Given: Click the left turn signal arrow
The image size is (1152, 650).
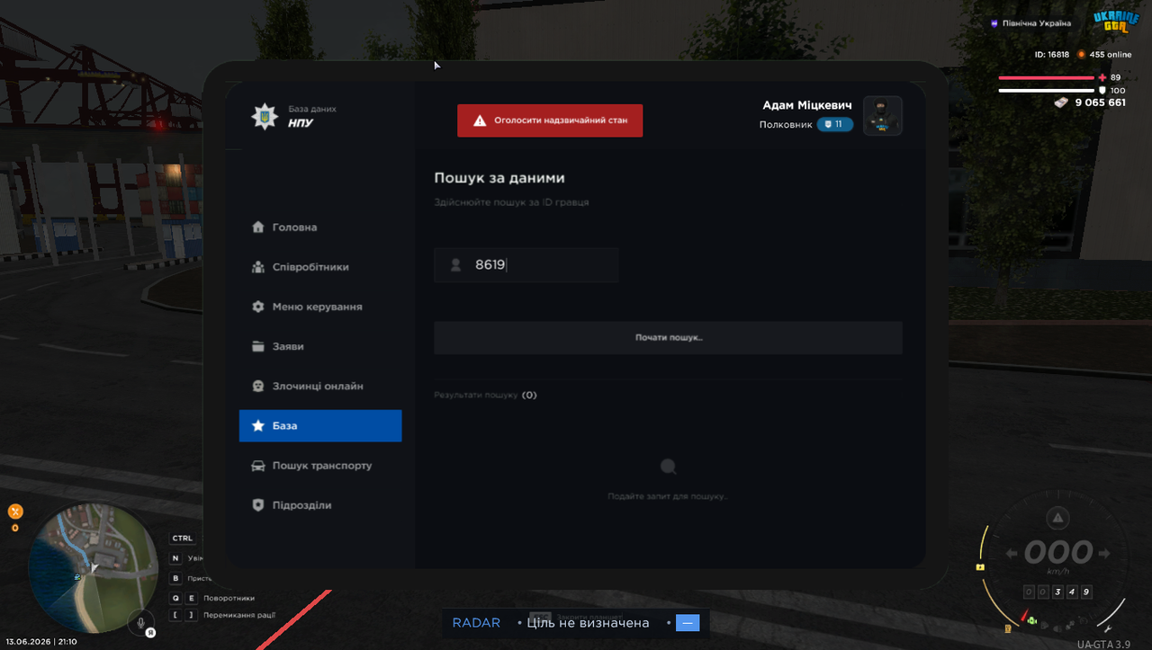Looking at the screenshot, I should pyautogui.click(x=1012, y=553).
